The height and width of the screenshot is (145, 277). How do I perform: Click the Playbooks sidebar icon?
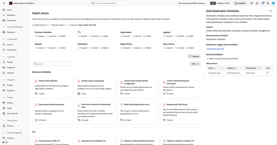pyautogui.click(x=4, y=32)
